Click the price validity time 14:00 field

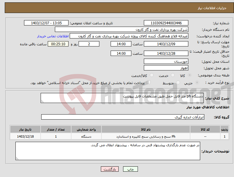[x=121, y=53]
